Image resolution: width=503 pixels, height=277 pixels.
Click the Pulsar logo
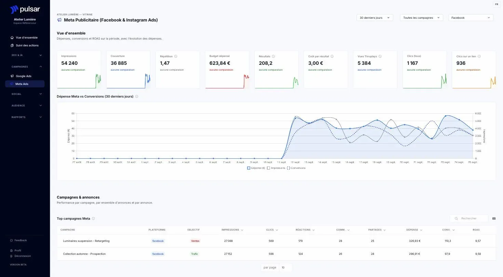coord(25,9)
